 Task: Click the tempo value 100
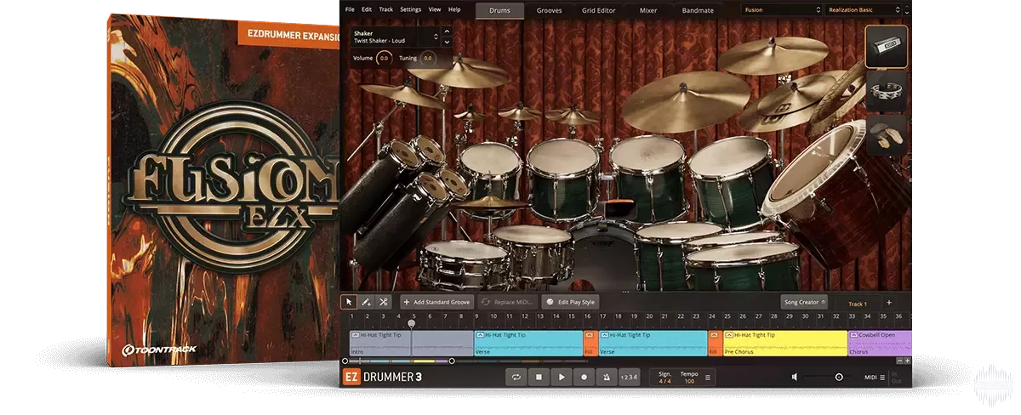point(689,380)
